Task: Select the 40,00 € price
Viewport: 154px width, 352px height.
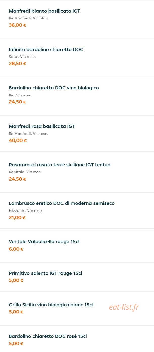Action: coord(18,140)
